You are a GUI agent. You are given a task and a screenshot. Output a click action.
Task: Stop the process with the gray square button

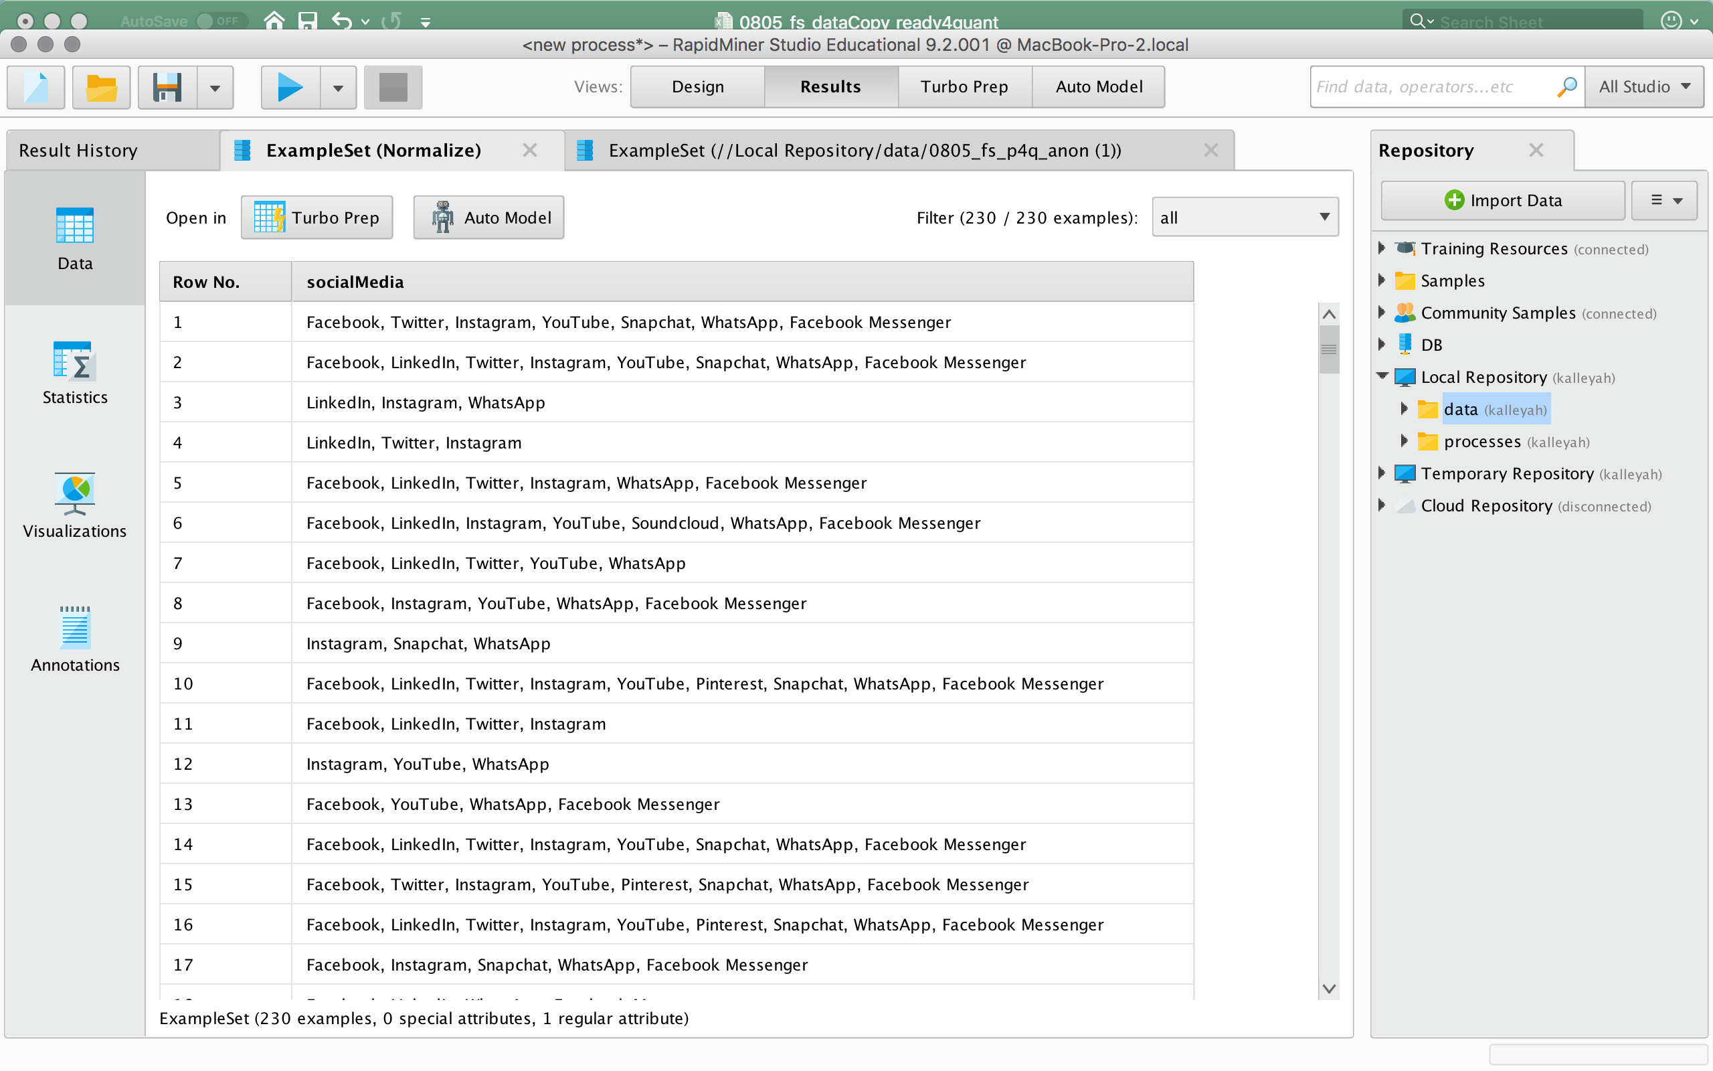click(x=393, y=87)
